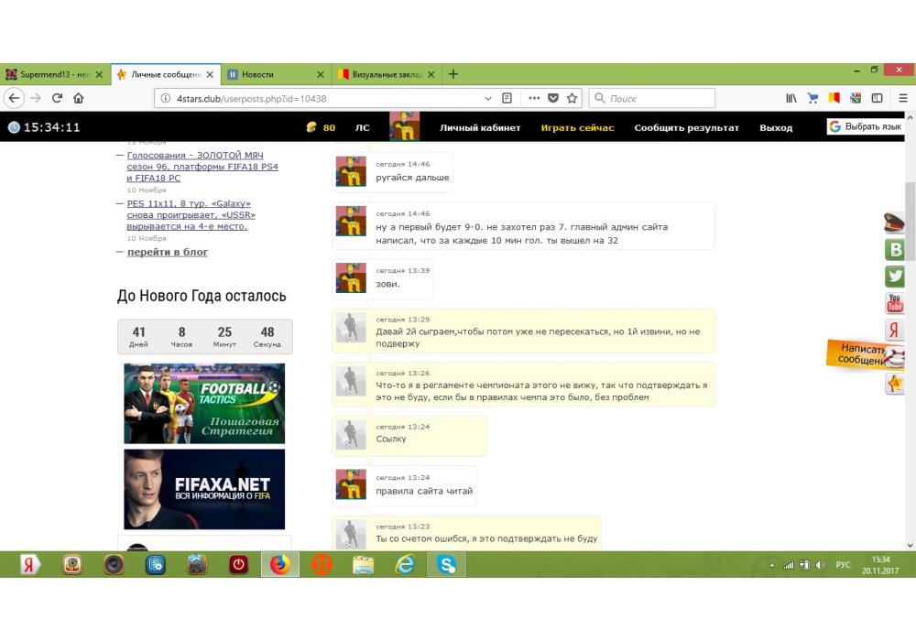916x641 pixels.
Task: Open Skype from the Windows taskbar
Action: 446,565
